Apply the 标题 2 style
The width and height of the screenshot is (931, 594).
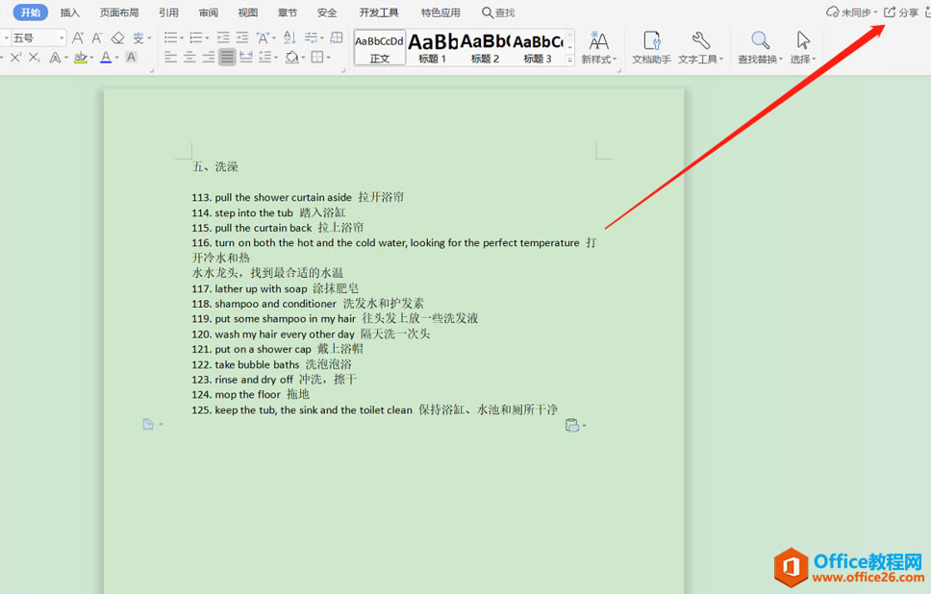tap(485, 47)
